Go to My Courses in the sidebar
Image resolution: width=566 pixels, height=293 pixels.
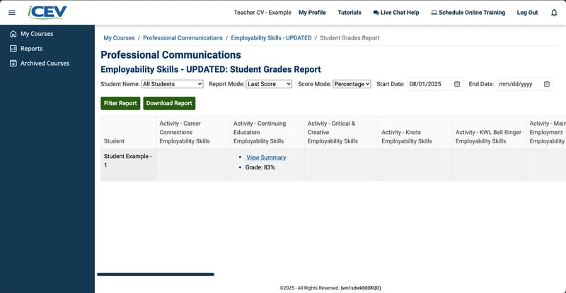point(37,33)
